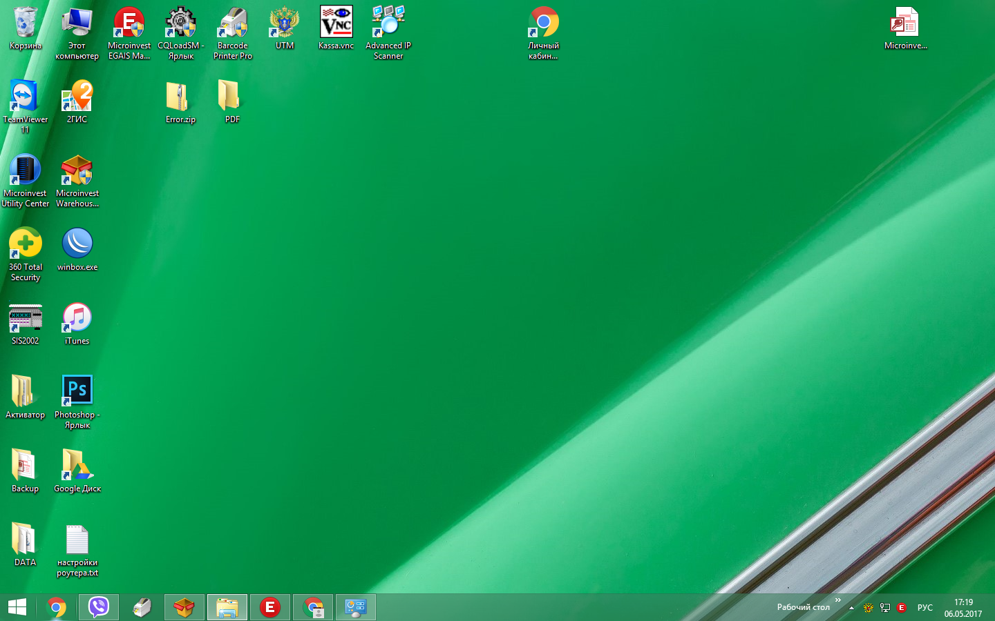Select the 360 Total Security shortcut
Screen dimensions: 995x621
click(x=25, y=244)
